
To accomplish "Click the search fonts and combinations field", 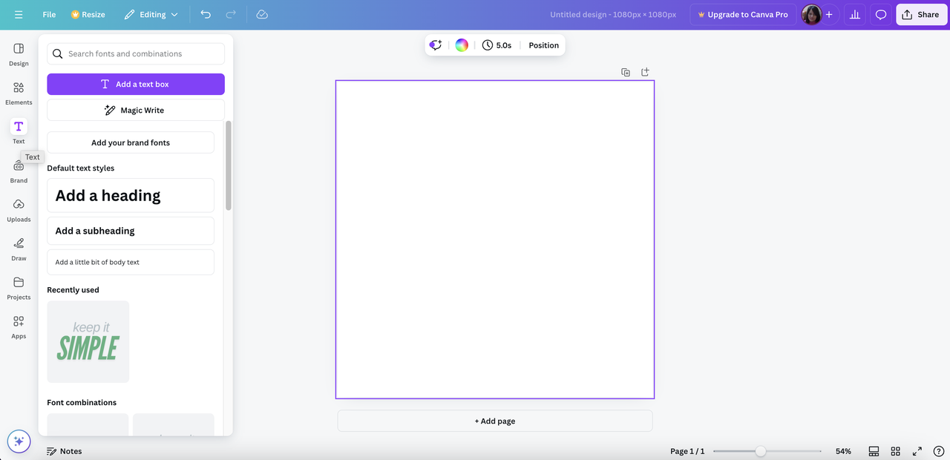I will coord(136,53).
